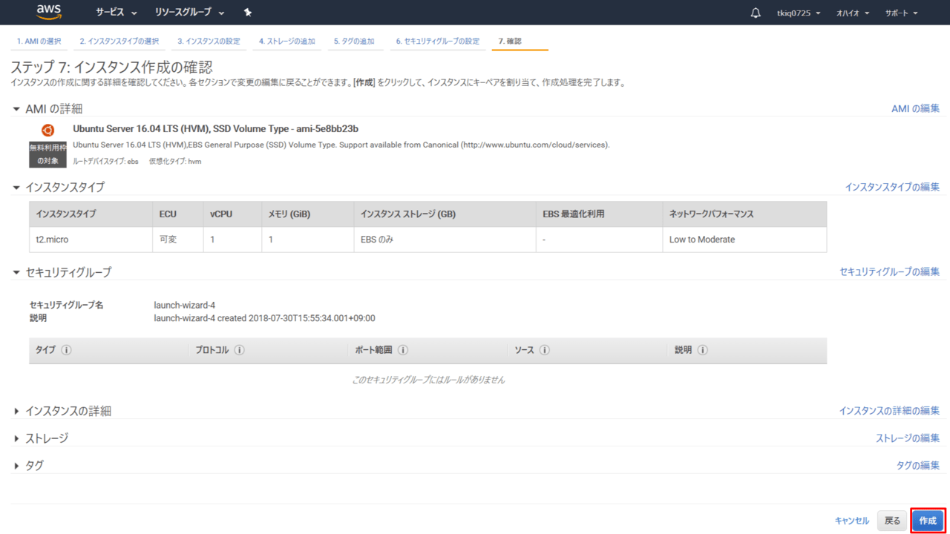Click the info icon beside ポート範囲

(x=403, y=350)
